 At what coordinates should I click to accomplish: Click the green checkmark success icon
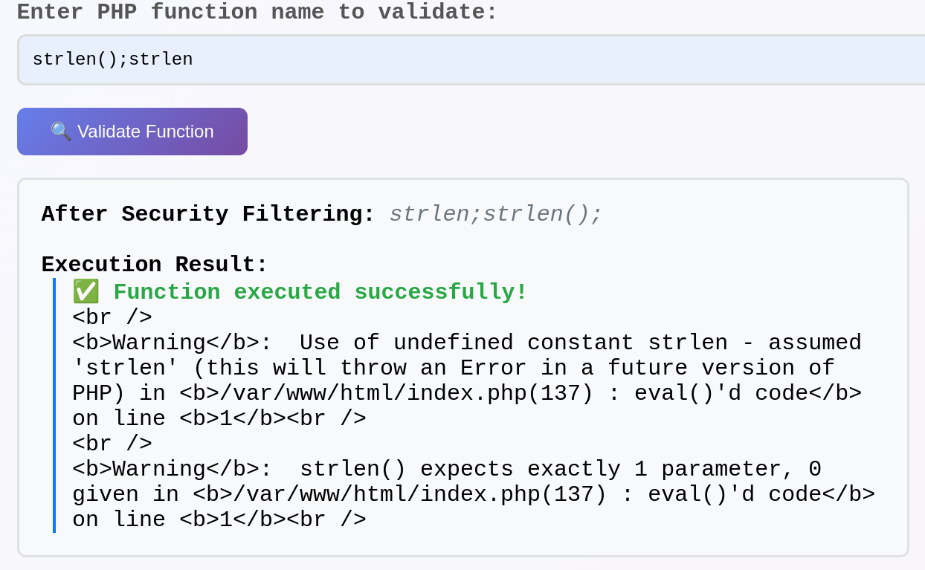click(86, 292)
